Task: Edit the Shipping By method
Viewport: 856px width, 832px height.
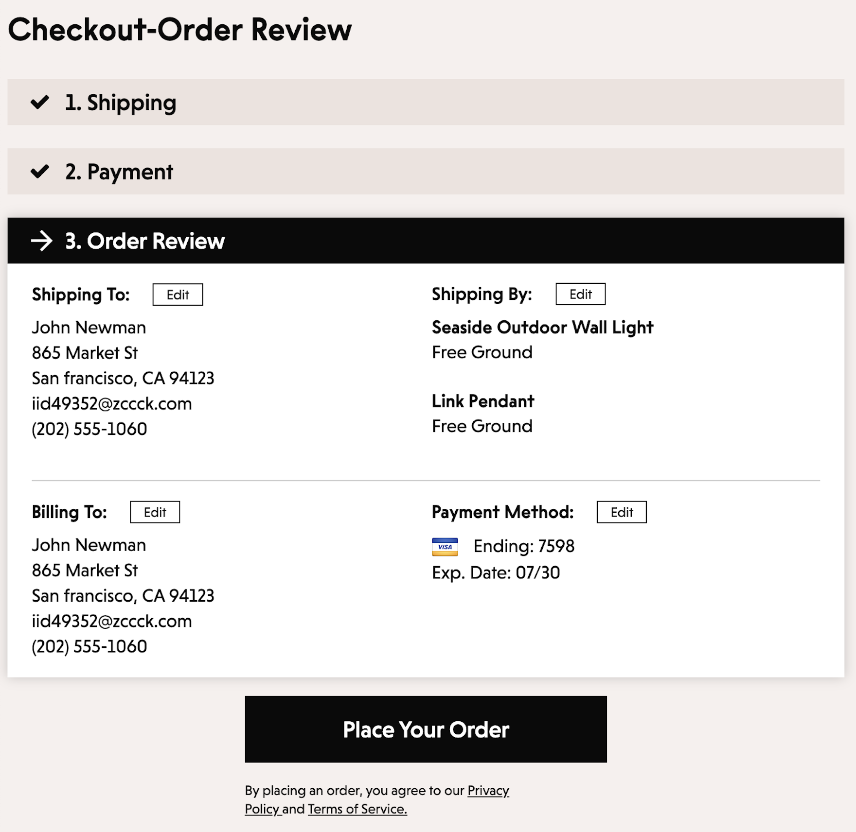Action: pyautogui.click(x=580, y=294)
